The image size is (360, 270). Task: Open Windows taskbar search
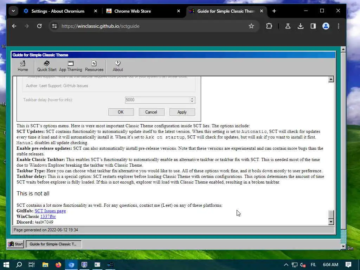pos(19,265)
